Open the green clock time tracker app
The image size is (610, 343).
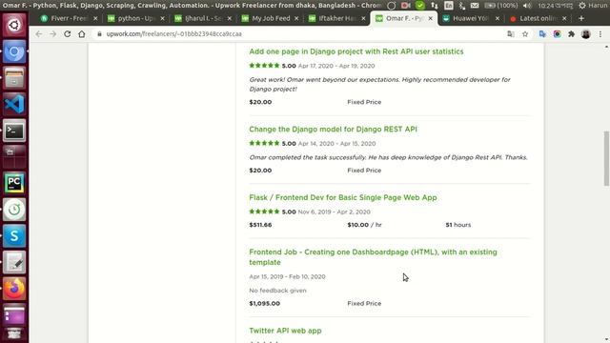[x=14, y=210]
